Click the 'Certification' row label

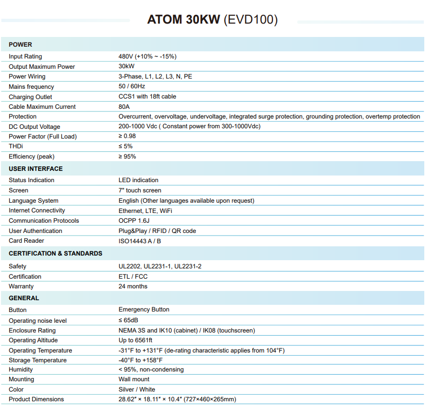[25, 277]
